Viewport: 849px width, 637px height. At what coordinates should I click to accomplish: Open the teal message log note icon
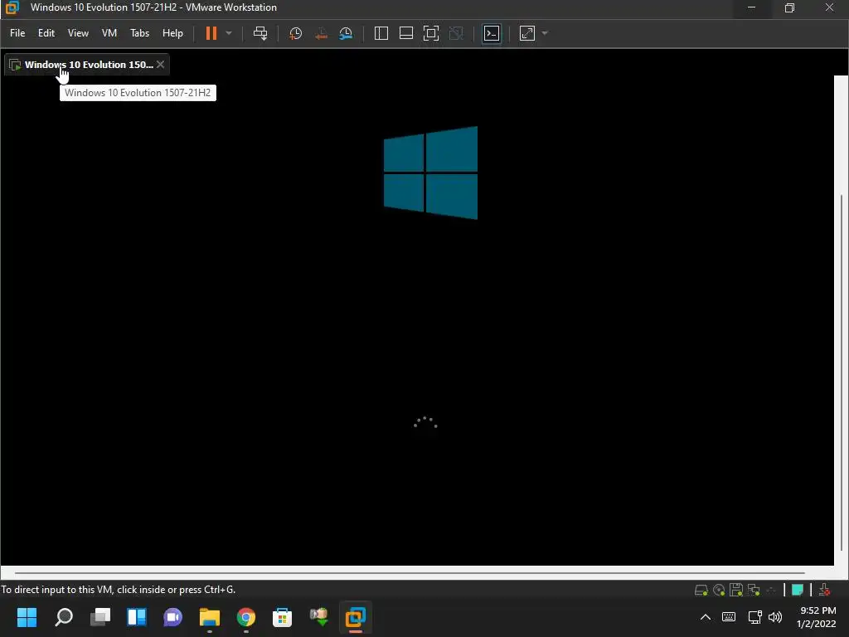click(x=797, y=590)
